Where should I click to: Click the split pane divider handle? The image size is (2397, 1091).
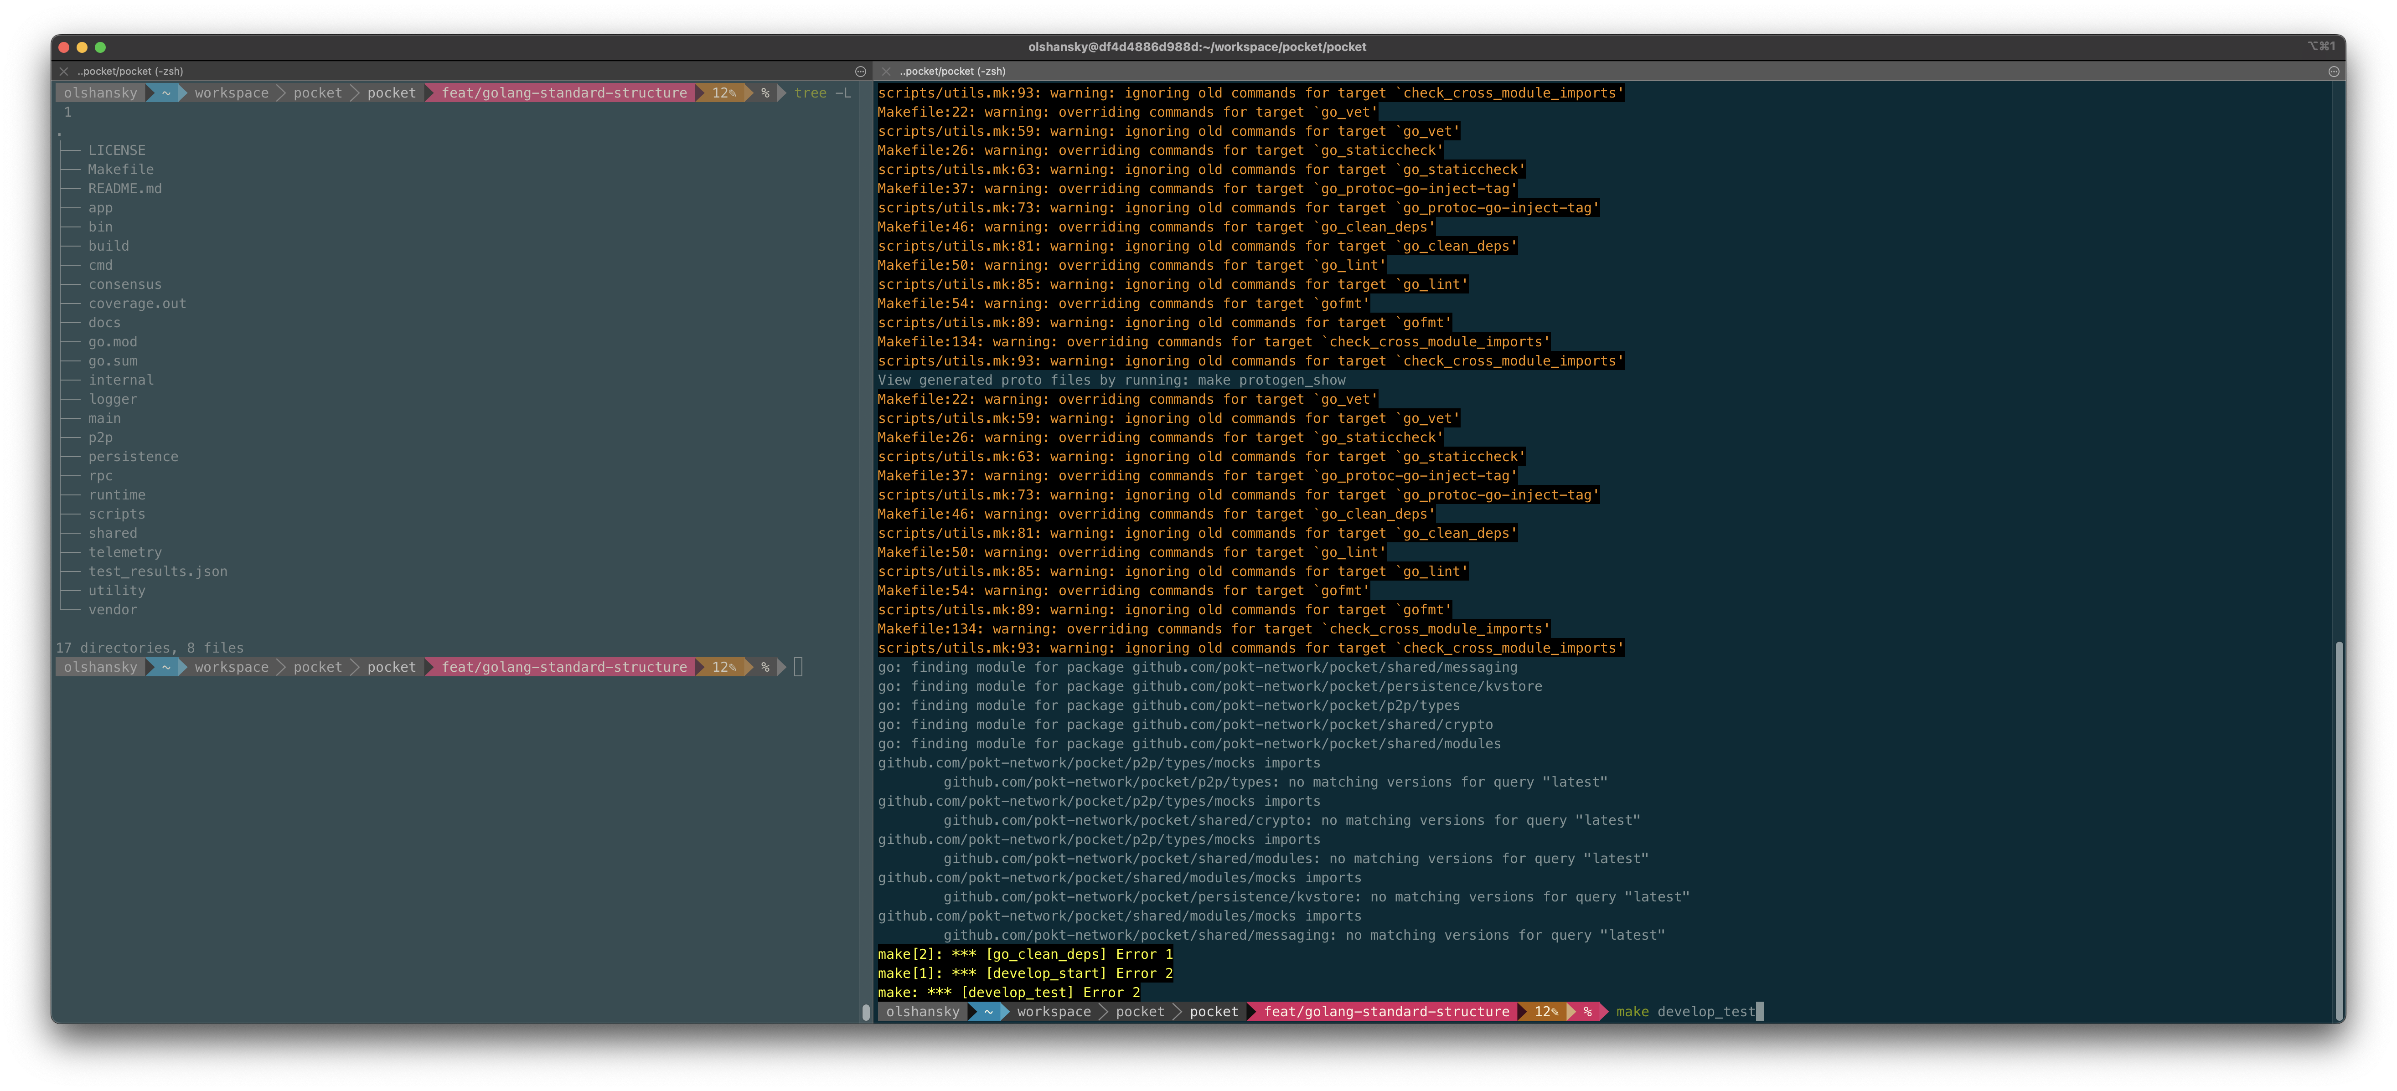click(866, 1012)
